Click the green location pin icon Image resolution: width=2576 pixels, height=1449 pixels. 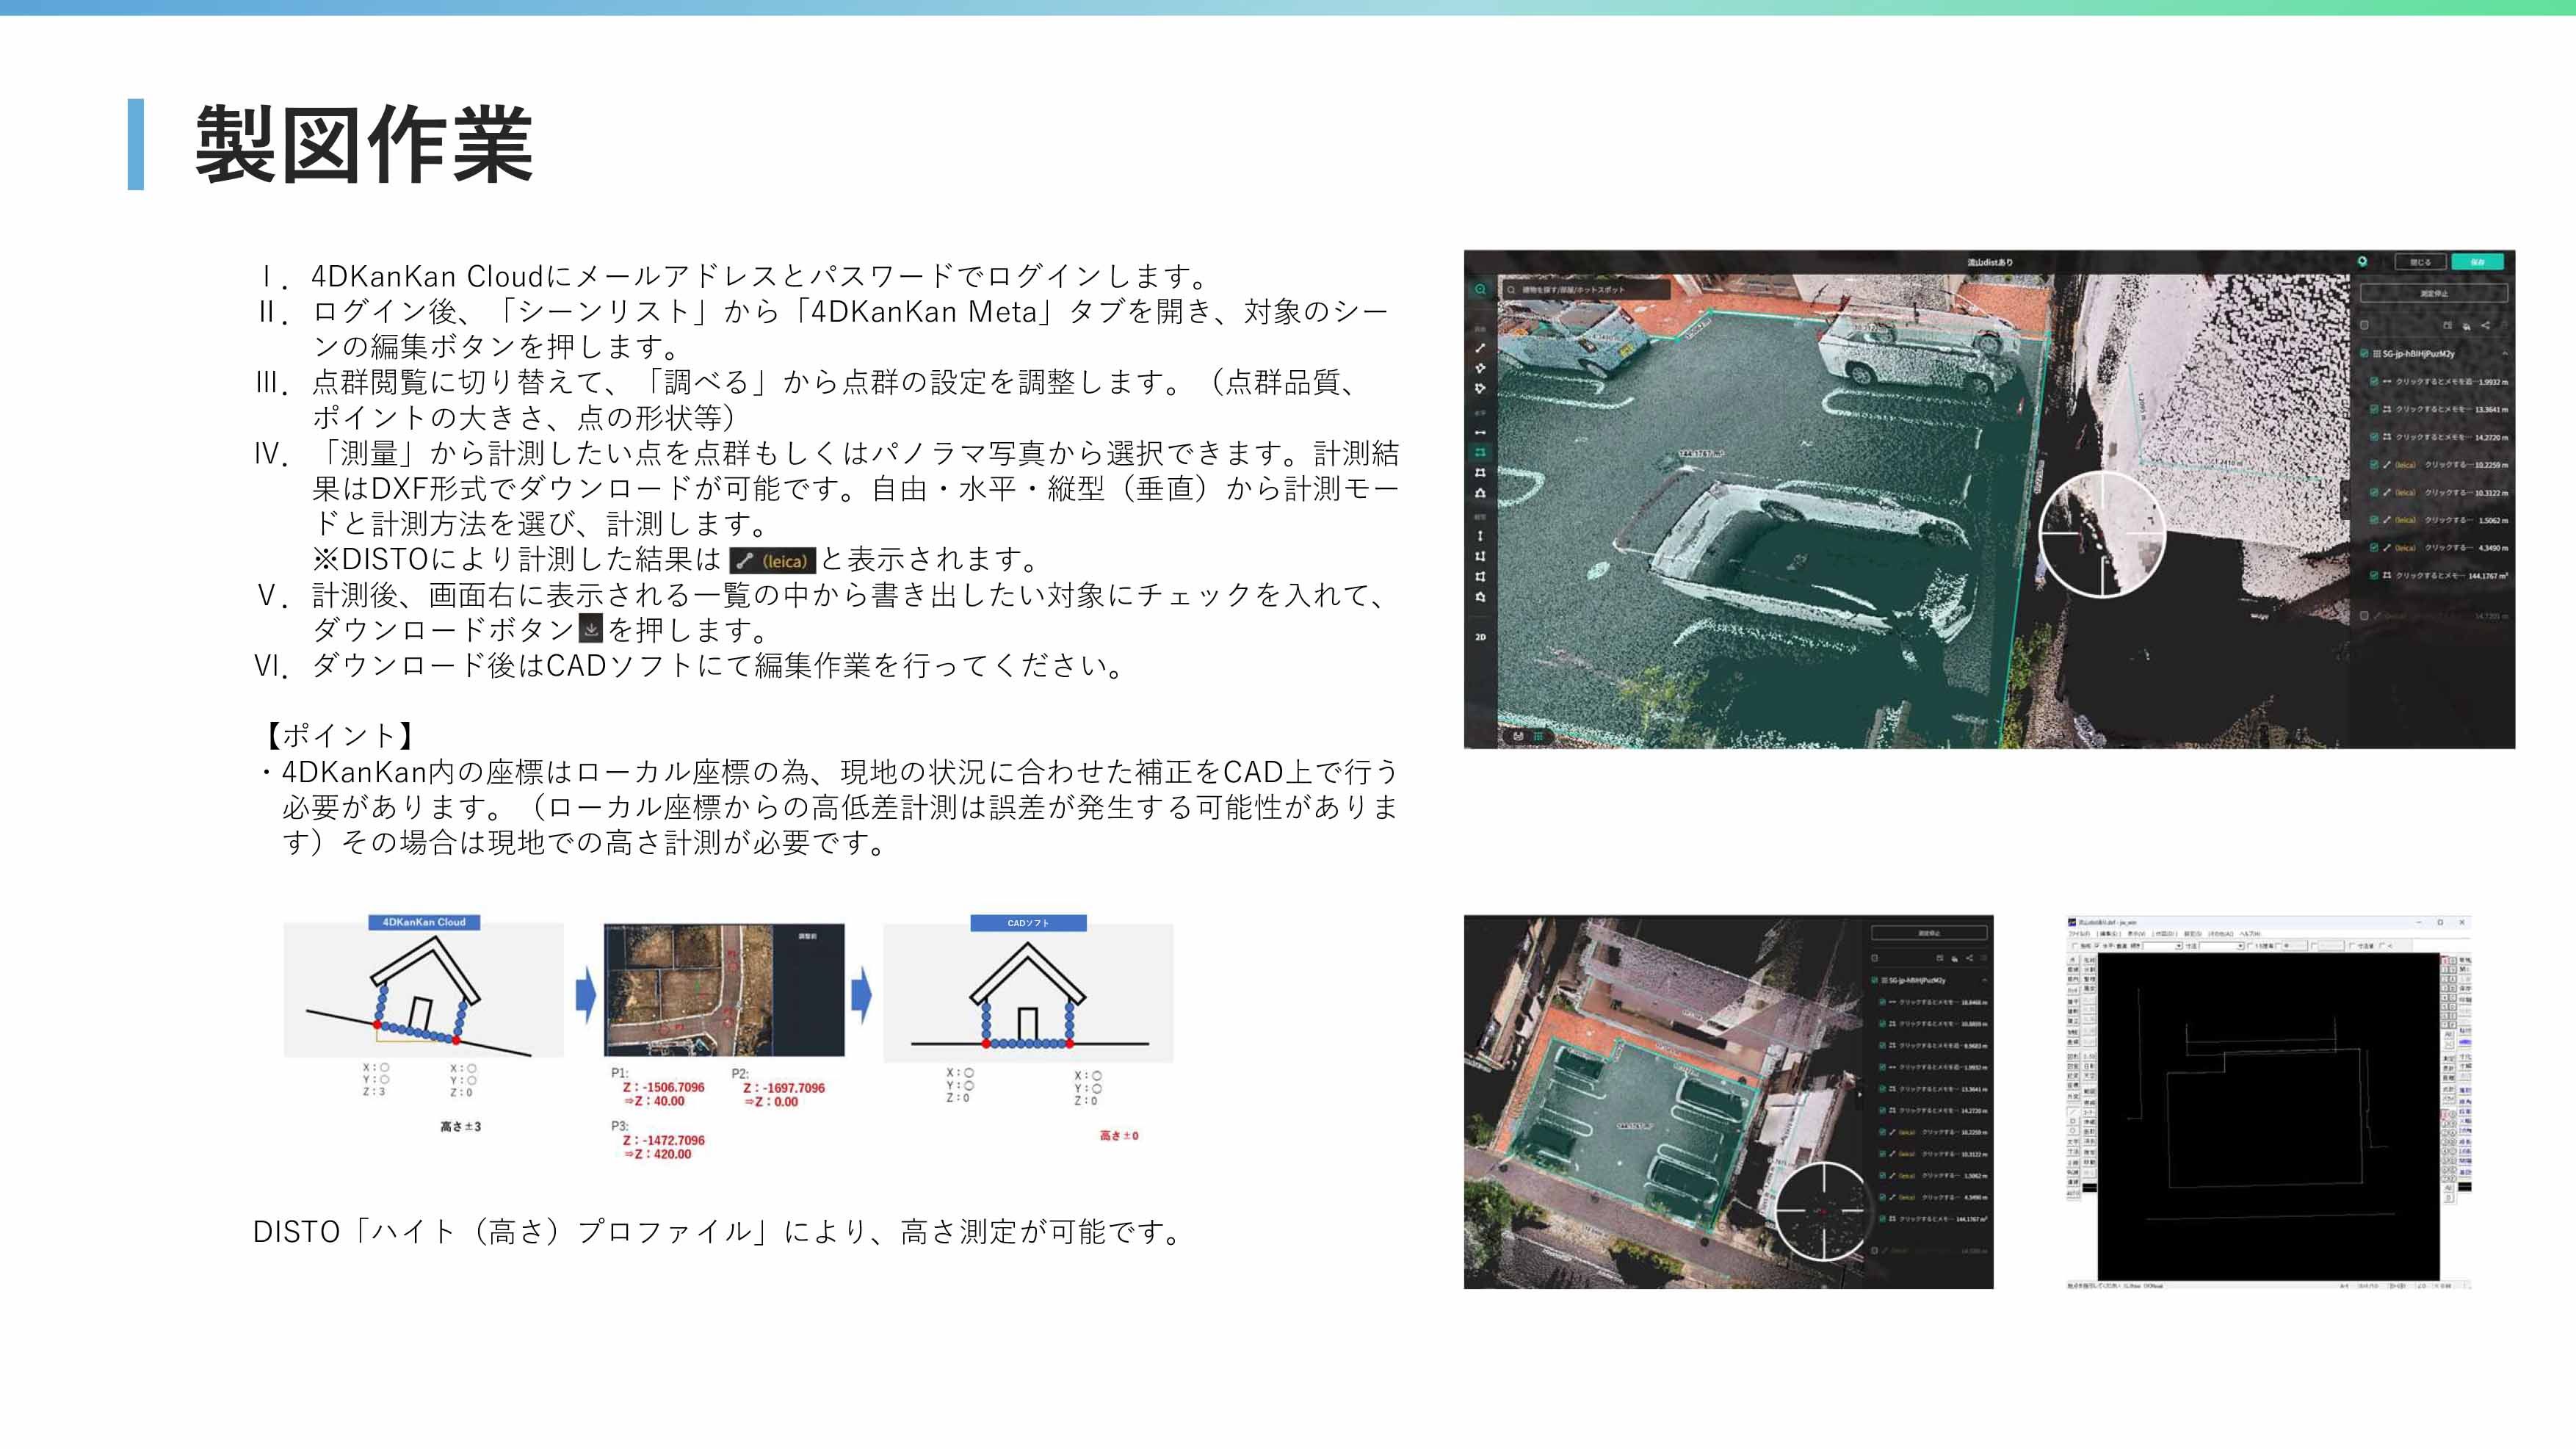(2363, 262)
